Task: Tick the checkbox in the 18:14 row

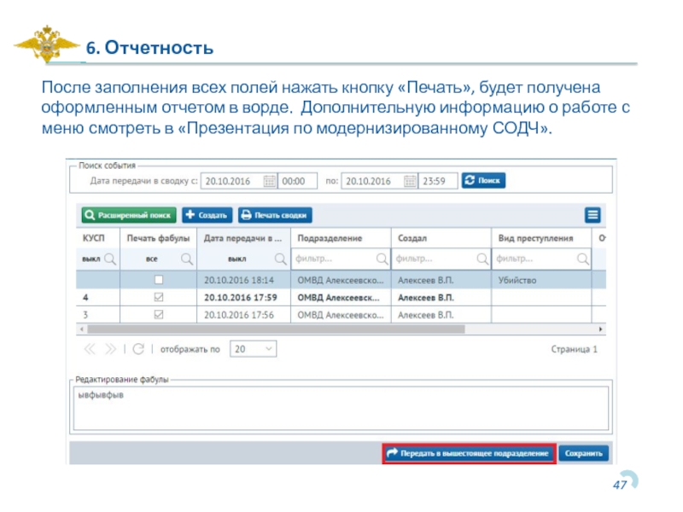Action: point(159,280)
